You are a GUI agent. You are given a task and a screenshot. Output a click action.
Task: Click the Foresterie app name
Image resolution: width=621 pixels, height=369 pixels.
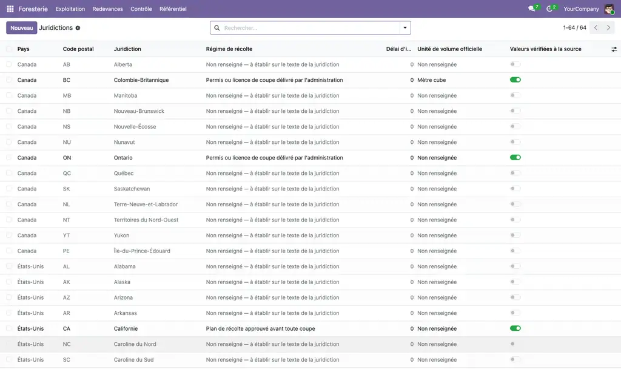(33, 8)
